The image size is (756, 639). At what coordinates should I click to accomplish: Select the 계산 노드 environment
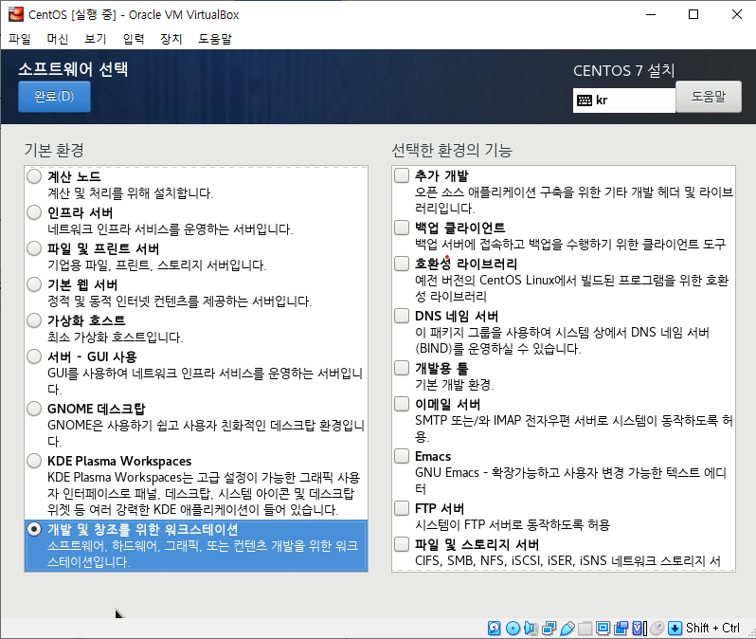click(x=34, y=176)
